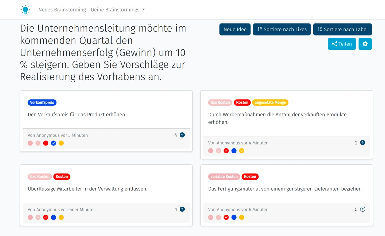Open Neues Brainstorming from navbar
Screen dimensions: 385x236
tap(62, 10)
